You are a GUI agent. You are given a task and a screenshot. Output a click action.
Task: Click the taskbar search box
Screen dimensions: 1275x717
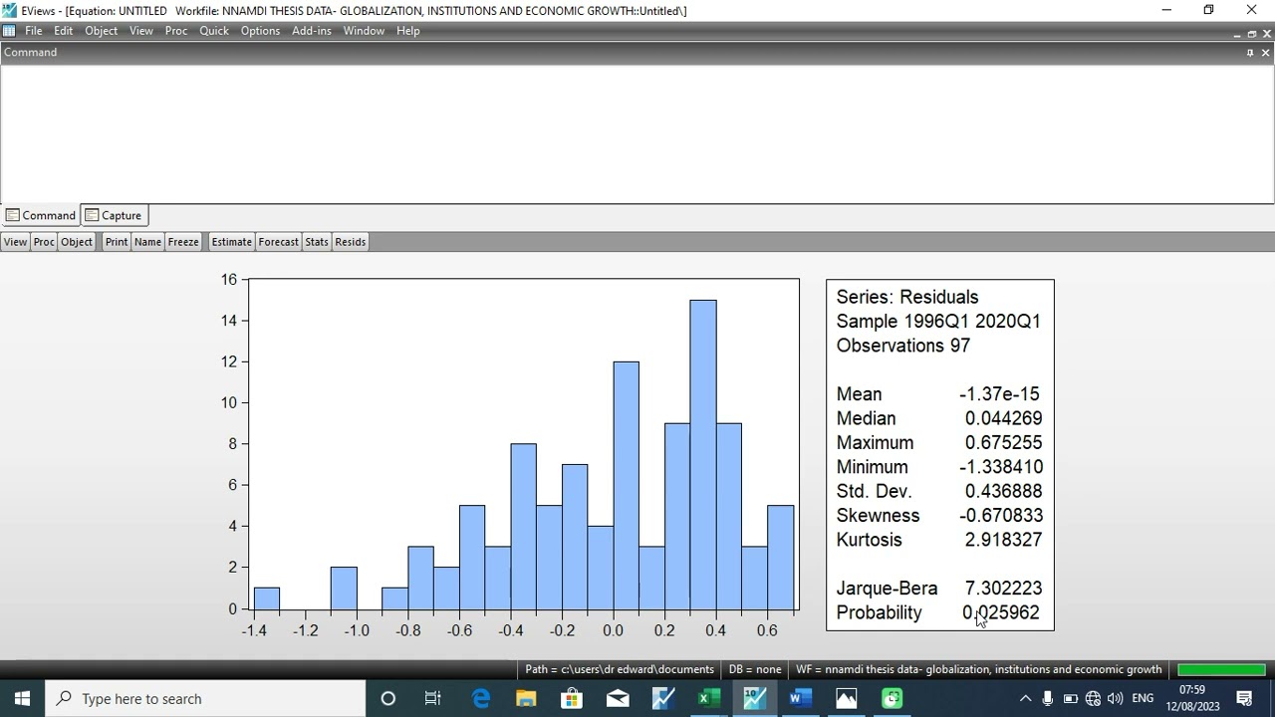[x=205, y=699]
